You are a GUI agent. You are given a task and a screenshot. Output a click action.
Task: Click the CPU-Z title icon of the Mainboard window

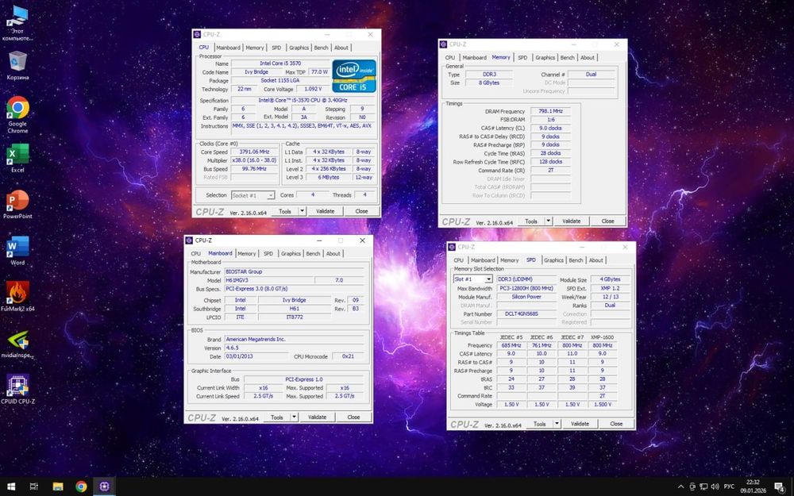tap(189, 240)
